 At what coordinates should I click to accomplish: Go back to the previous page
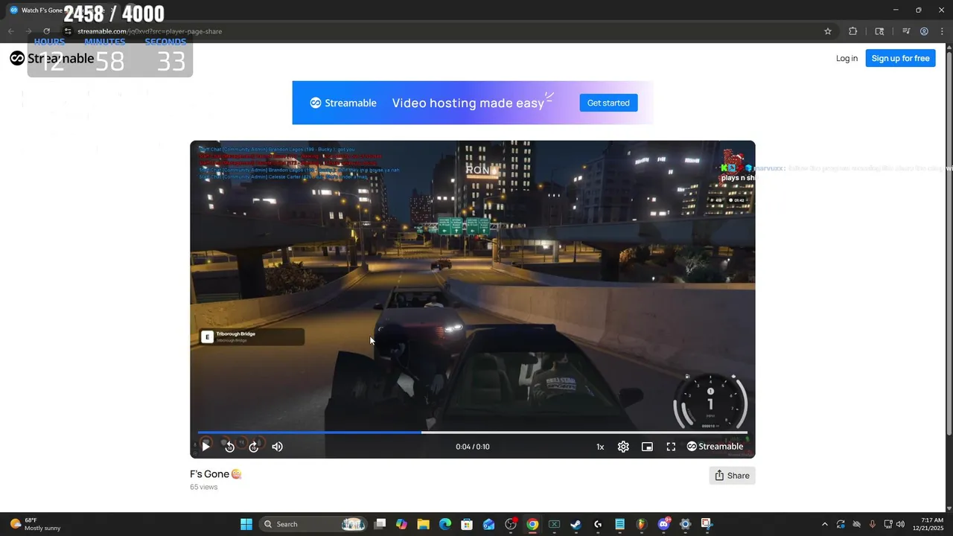click(10, 31)
